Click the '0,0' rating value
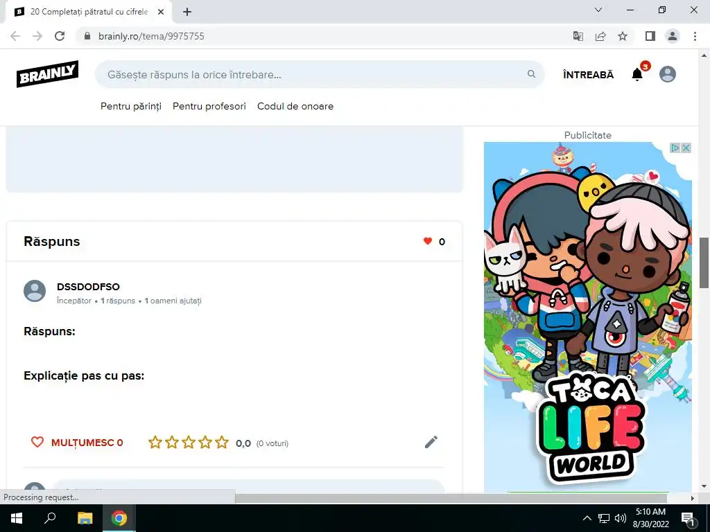710x532 pixels. pyautogui.click(x=243, y=443)
